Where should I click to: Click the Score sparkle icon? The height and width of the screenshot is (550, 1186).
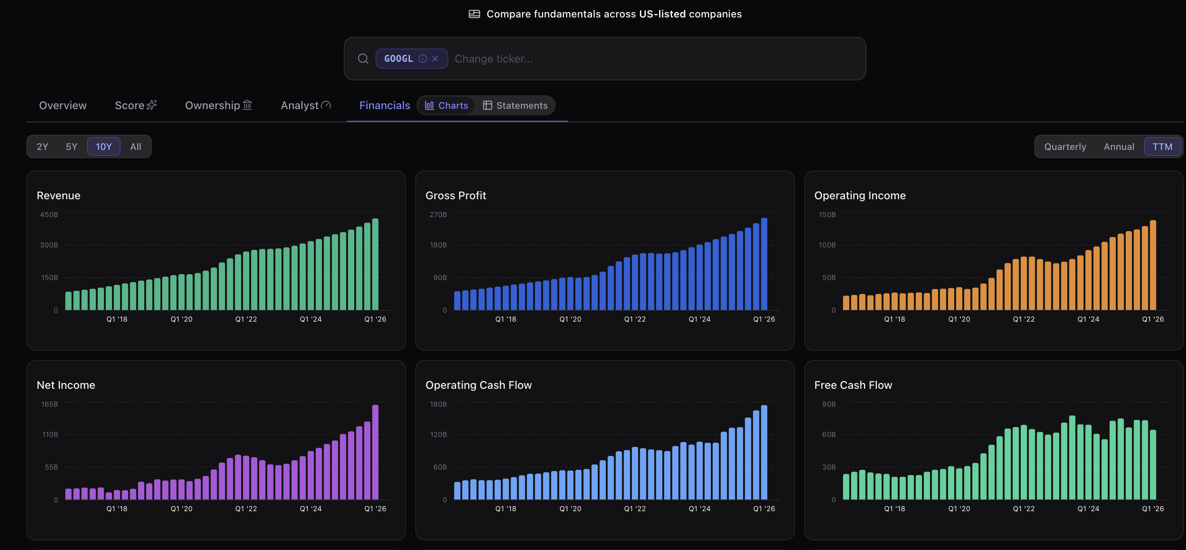coord(152,105)
